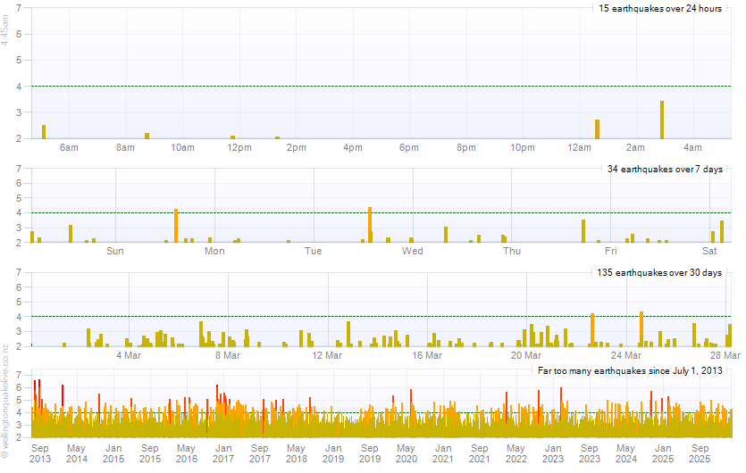The width and height of the screenshot is (746, 473).
Task: Select the bar at far right of Sat
Action: point(722,232)
